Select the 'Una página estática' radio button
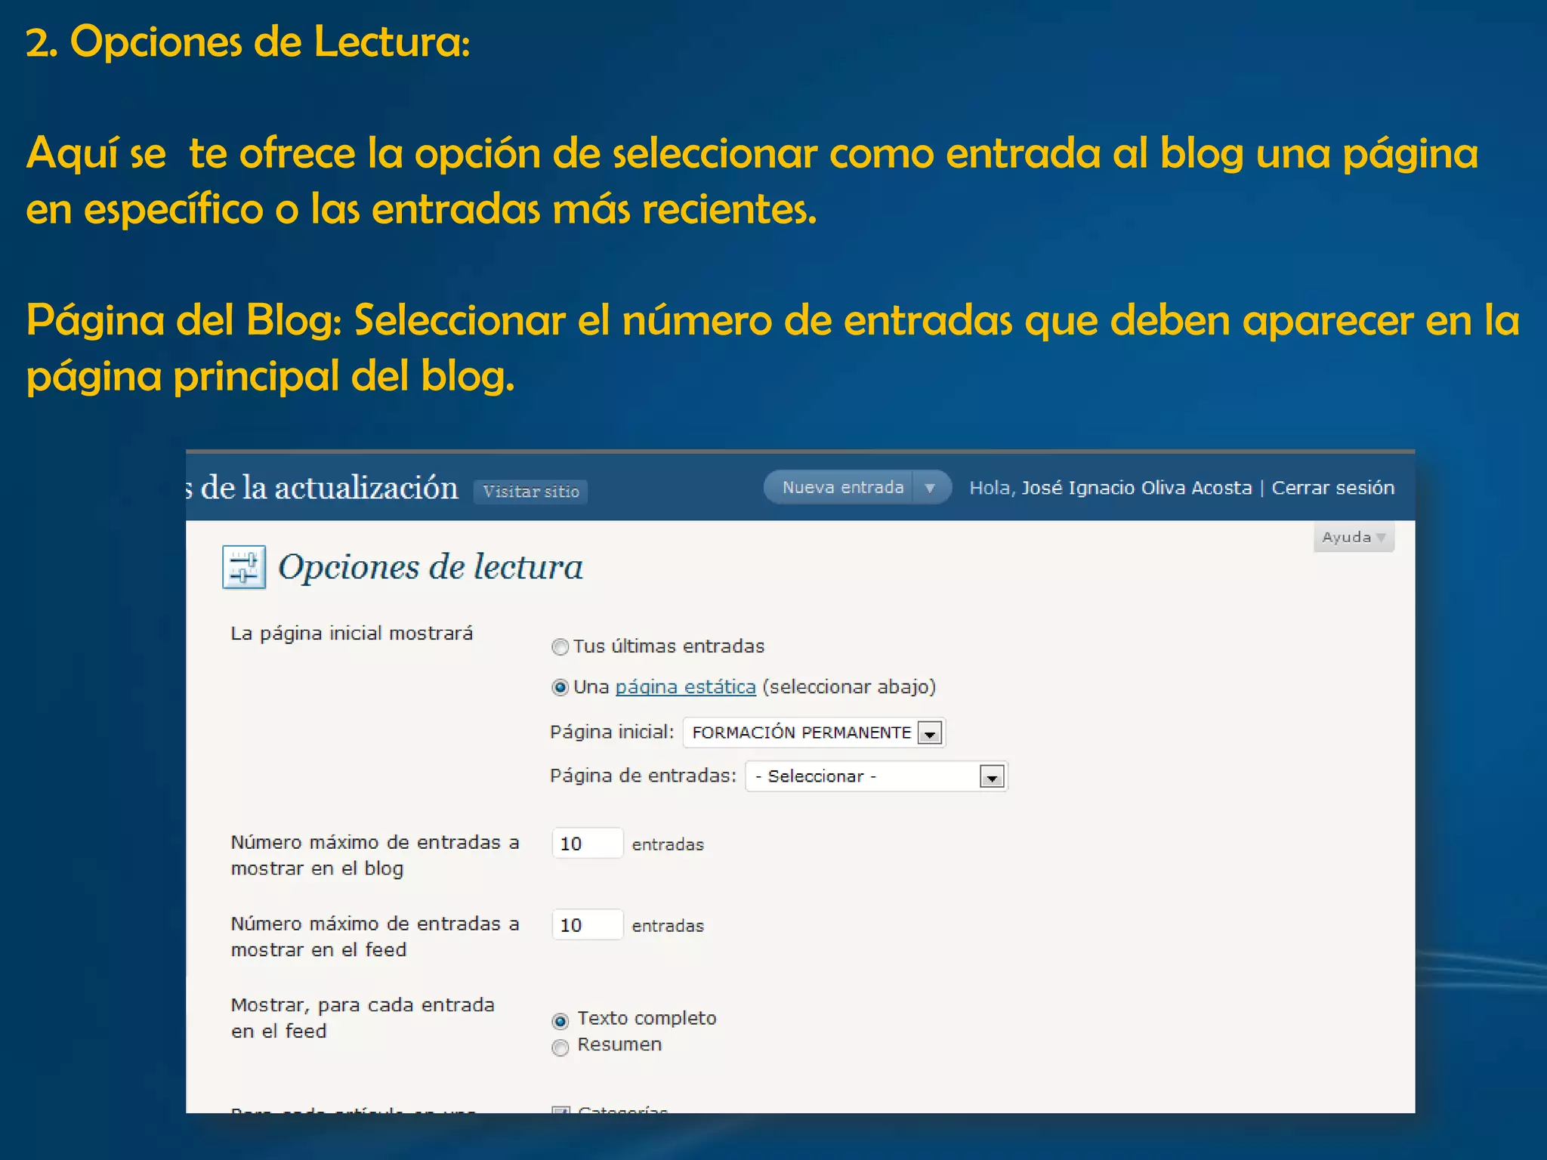Viewport: 1547px width, 1160px height. (x=560, y=687)
